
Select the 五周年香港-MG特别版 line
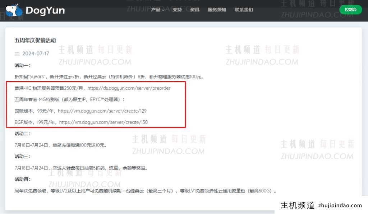pos(70,99)
